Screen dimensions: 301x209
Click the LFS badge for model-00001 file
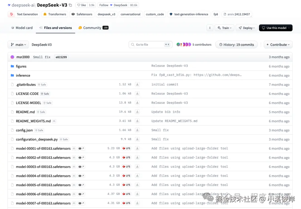point(126,148)
